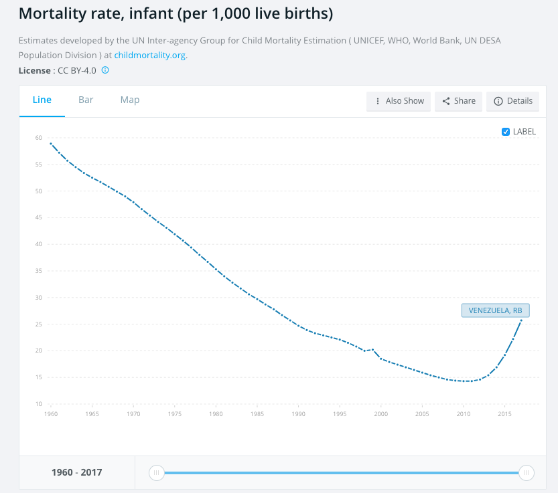Open the Details info panel
Viewport: 558px width, 493px height.
pos(512,101)
